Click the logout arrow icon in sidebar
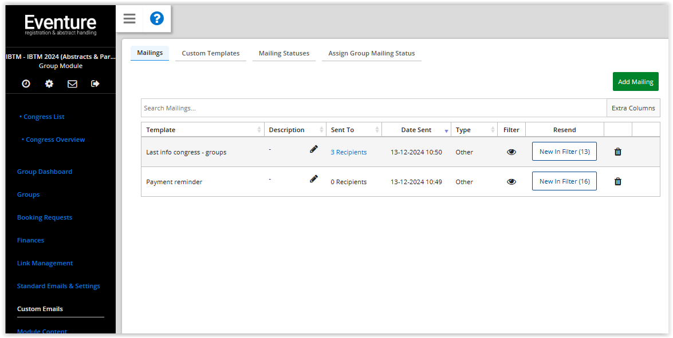Image resolution: width=673 pixels, height=338 pixels. [95, 83]
